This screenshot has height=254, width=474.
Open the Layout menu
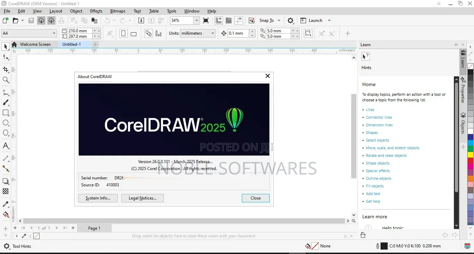[x=56, y=11]
